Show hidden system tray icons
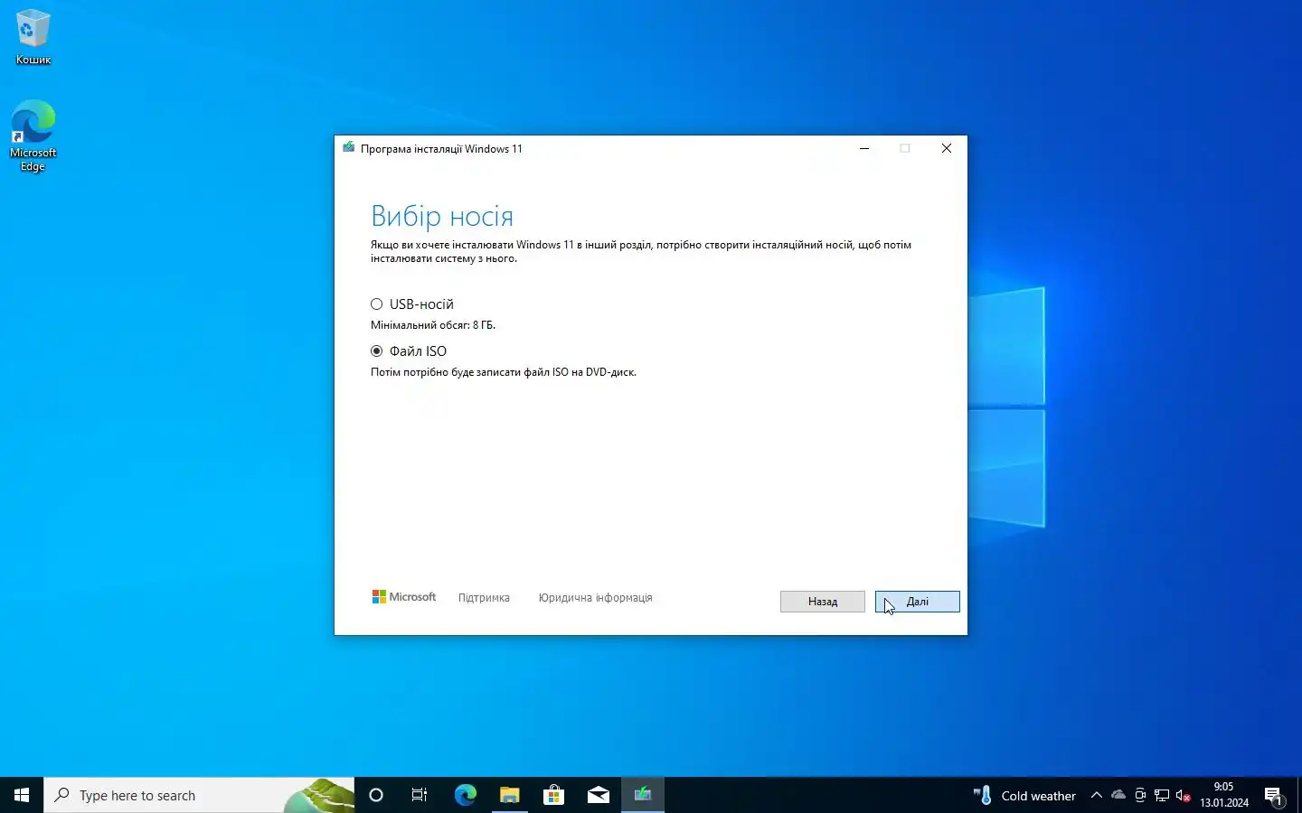1302x813 pixels. [1096, 795]
